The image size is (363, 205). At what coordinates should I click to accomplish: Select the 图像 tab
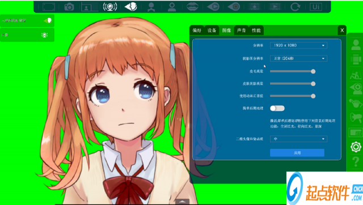[227, 30]
